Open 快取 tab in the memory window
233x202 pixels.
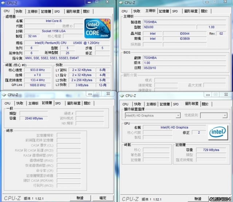click(x=20, y=103)
